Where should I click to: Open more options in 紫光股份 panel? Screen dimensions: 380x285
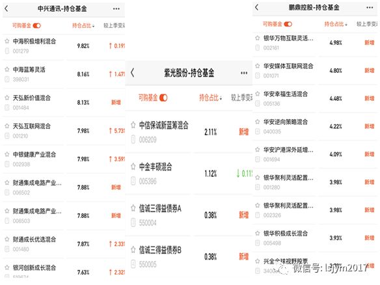244,73
